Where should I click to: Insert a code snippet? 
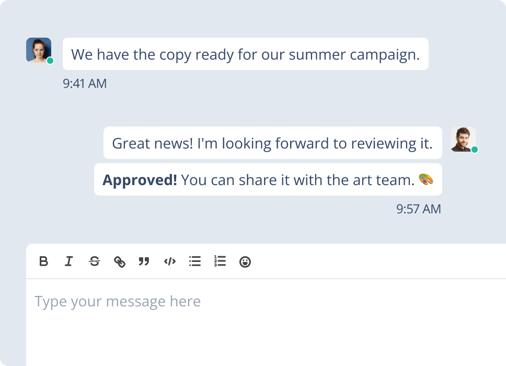click(x=170, y=261)
